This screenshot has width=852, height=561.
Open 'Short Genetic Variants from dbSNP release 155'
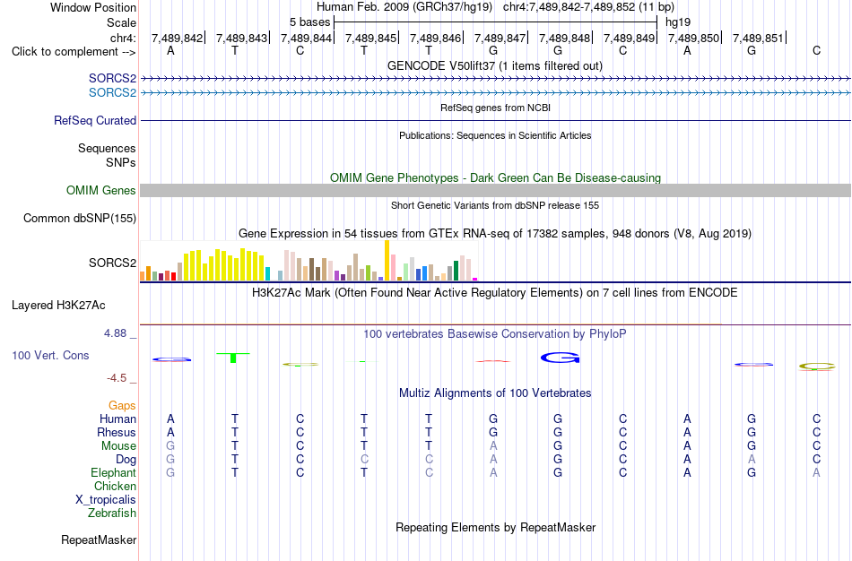tap(495, 205)
